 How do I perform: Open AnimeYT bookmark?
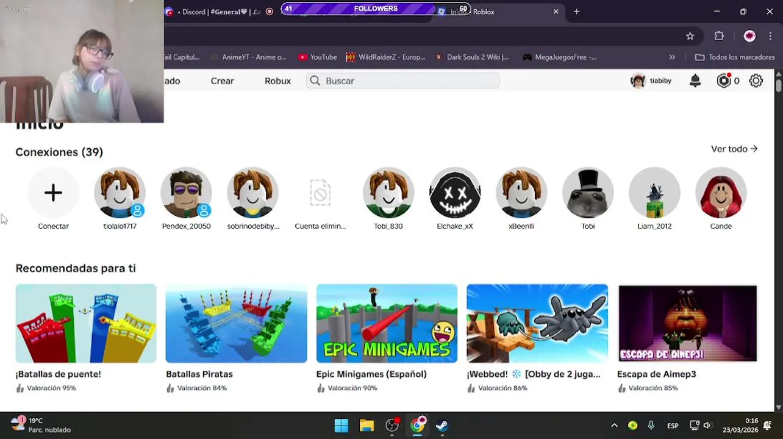[x=248, y=57]
